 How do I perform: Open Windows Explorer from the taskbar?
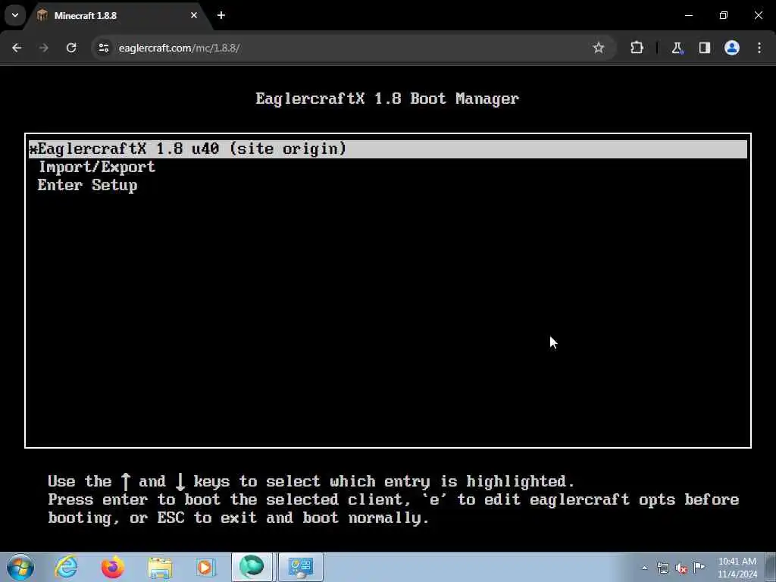point(160,567)
